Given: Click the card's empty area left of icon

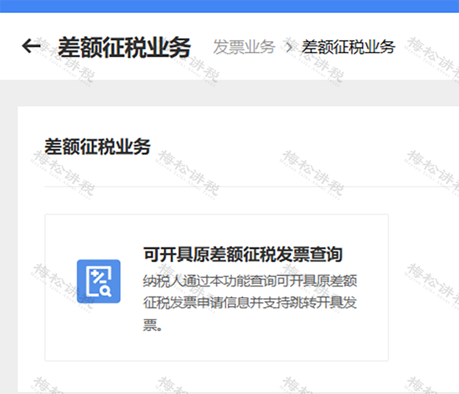Looking at the screenshot, I should coord(60,288).
